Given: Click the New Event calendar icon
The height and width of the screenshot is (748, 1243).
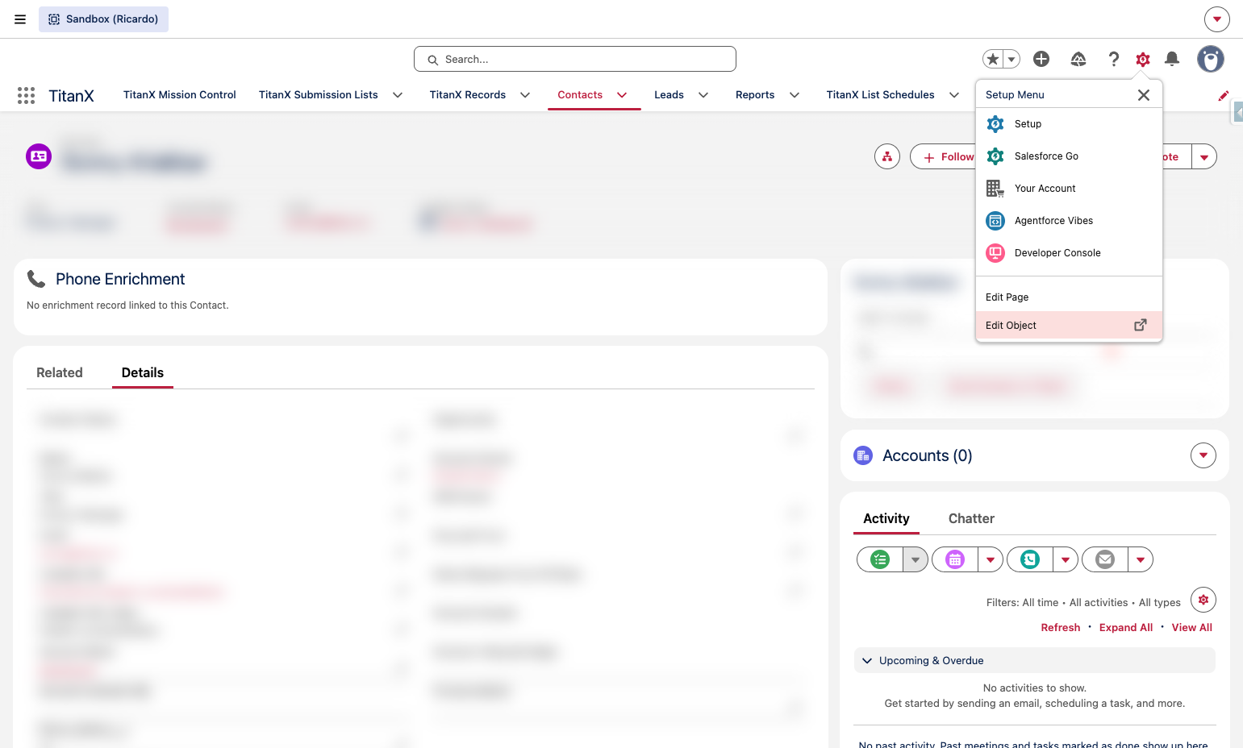Looking at the screenshot, I should click(x=955, y=559).
